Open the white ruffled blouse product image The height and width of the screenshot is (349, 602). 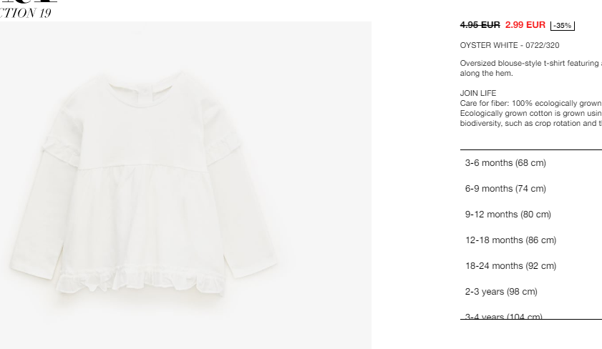[185, 185]
